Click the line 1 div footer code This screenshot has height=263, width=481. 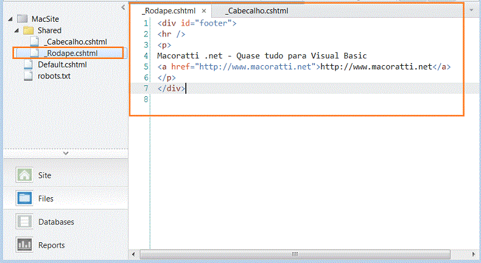pos(197,23)
